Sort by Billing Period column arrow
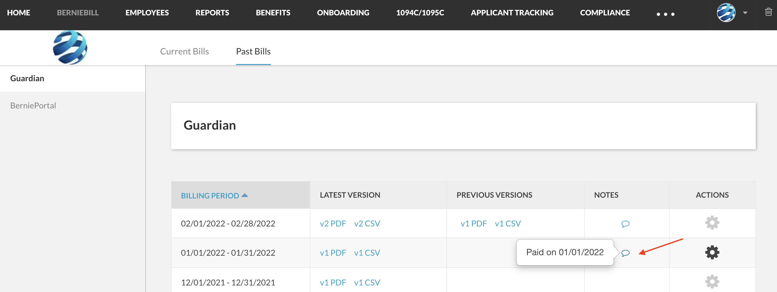This screenshot has width=777, height=292. pos(245,195)
